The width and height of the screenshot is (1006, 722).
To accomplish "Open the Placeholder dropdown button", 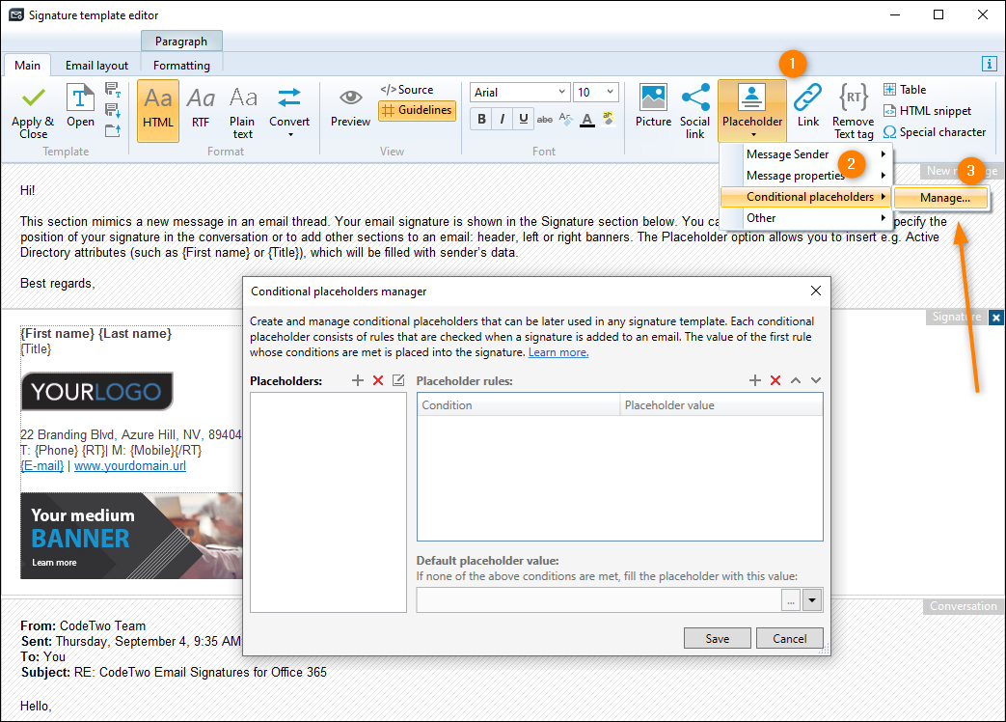I will 752,111.
